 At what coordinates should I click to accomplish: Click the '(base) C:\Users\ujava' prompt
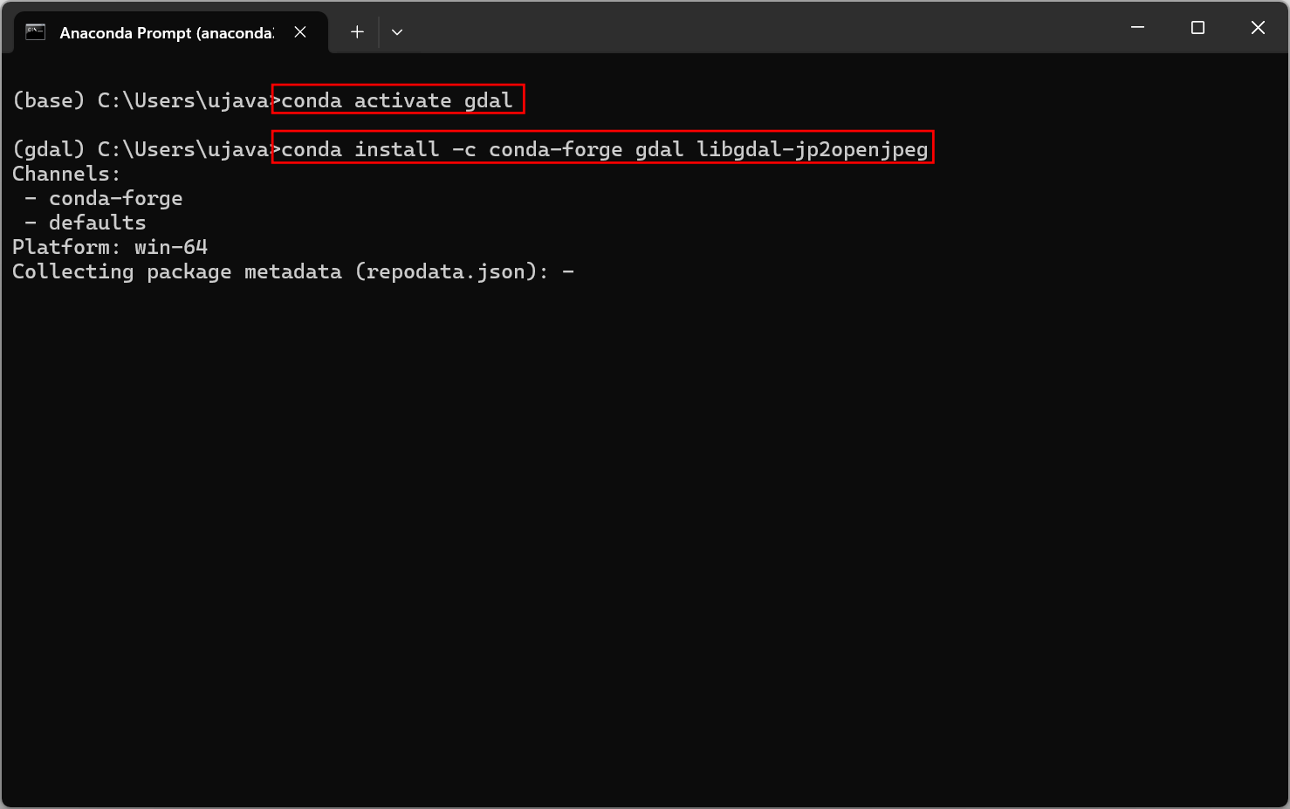pos(140,100)
